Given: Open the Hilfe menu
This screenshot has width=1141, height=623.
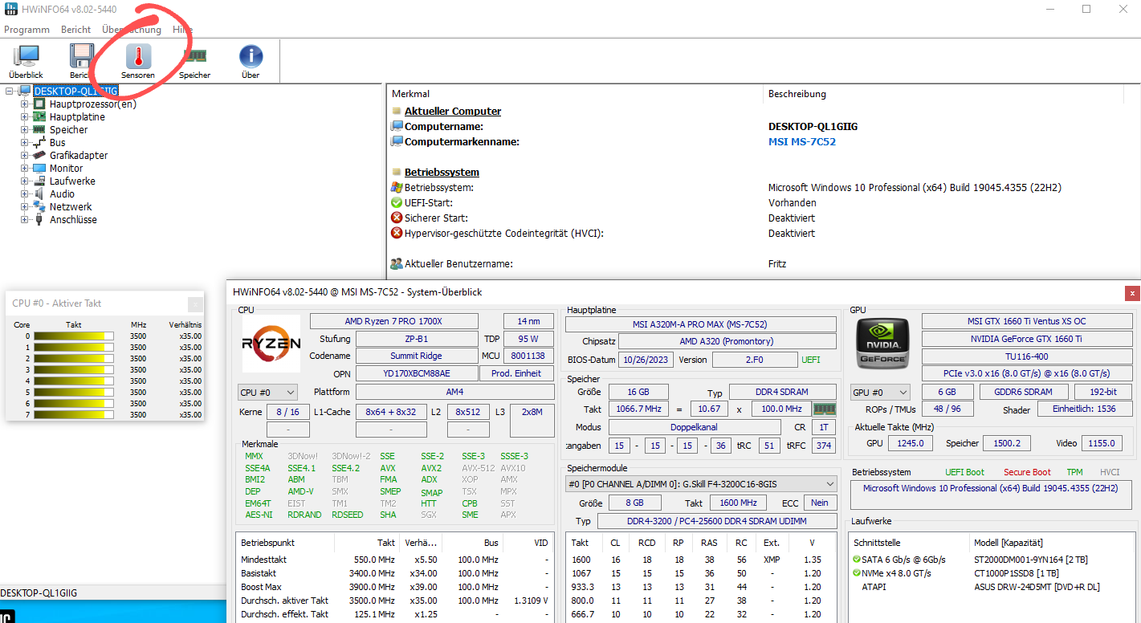Looking at the screenshot, I should click(182, 30).
